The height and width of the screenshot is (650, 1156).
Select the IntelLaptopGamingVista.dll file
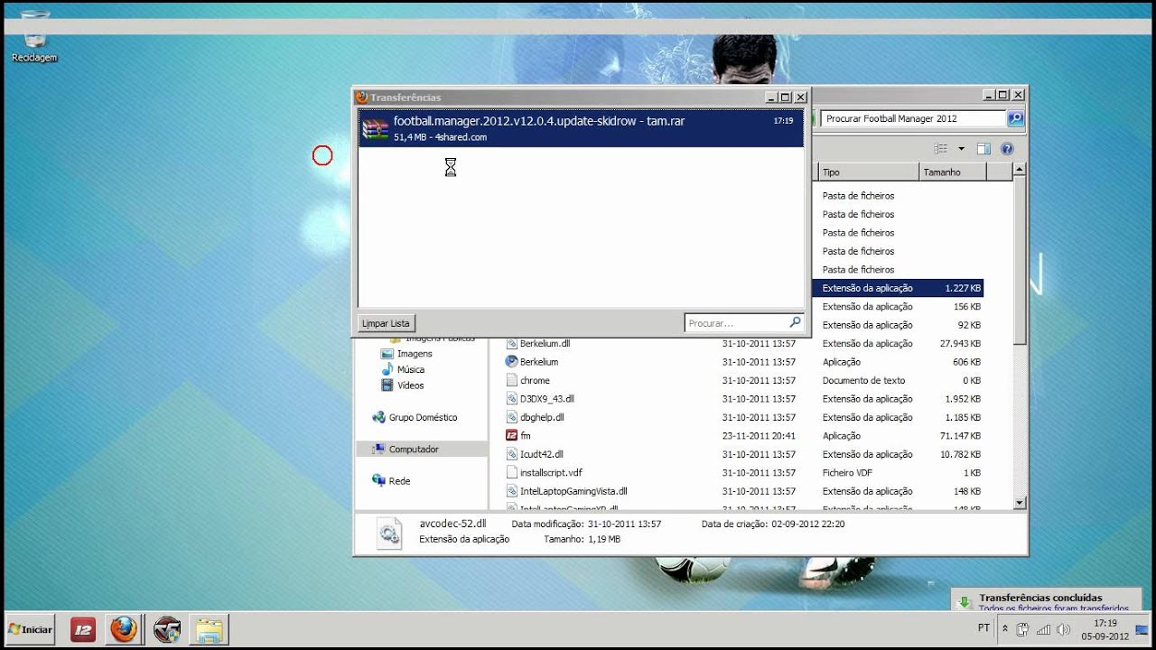[x=573, y=491]
